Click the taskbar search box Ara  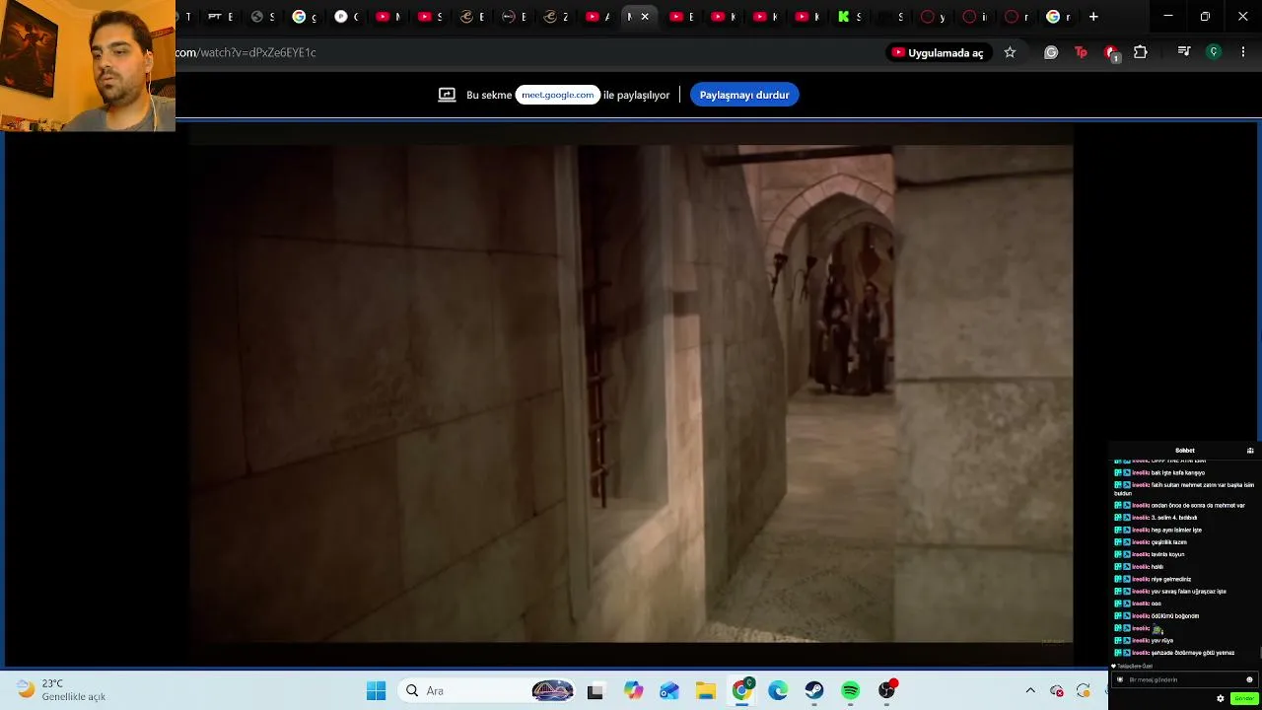pyautogui.click(x=488, y=691)
